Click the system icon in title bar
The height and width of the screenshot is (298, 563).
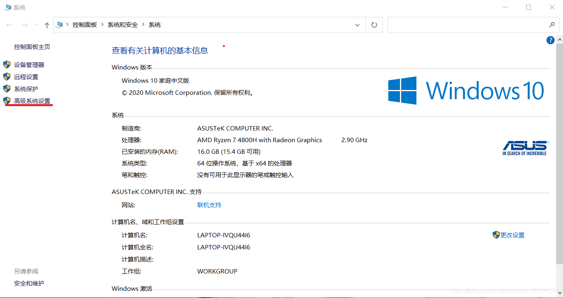pyautogui.click(x=8, y=7)
